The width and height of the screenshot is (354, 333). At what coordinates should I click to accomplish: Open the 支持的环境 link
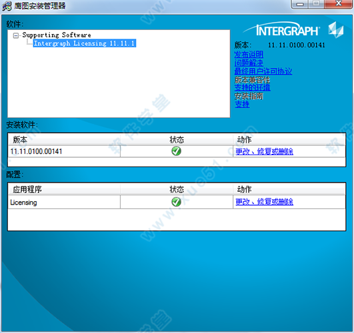pos(252,87)
